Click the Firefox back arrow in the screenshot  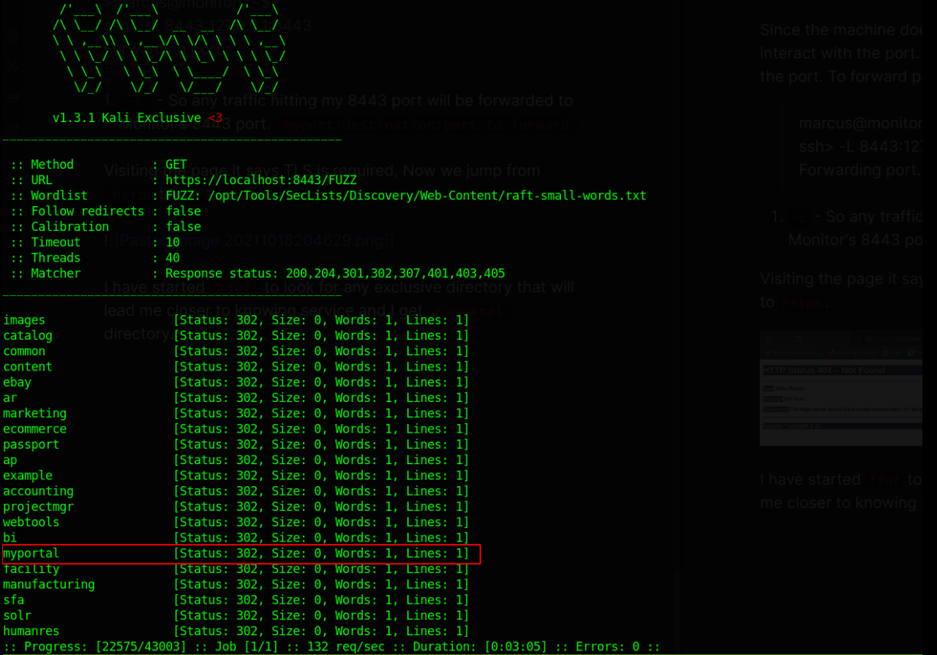(x=769, y=338)
